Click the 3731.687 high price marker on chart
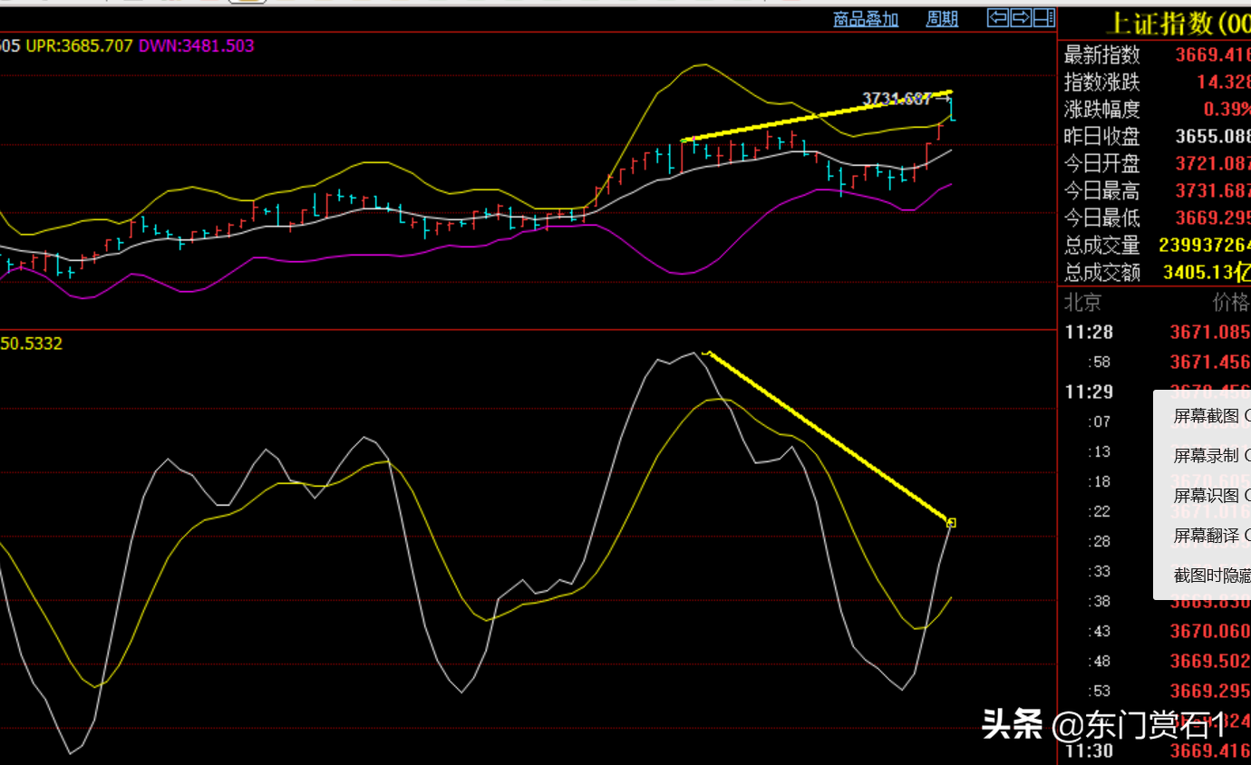Screen dimensions: 1251x765 coord(897,99)
